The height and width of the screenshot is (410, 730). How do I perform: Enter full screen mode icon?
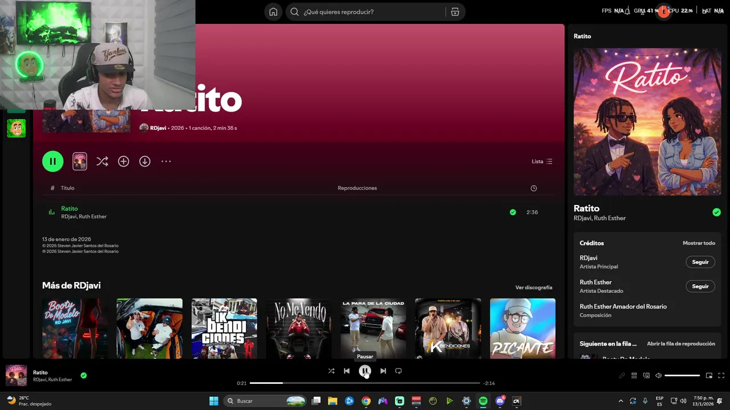[721, 376]
